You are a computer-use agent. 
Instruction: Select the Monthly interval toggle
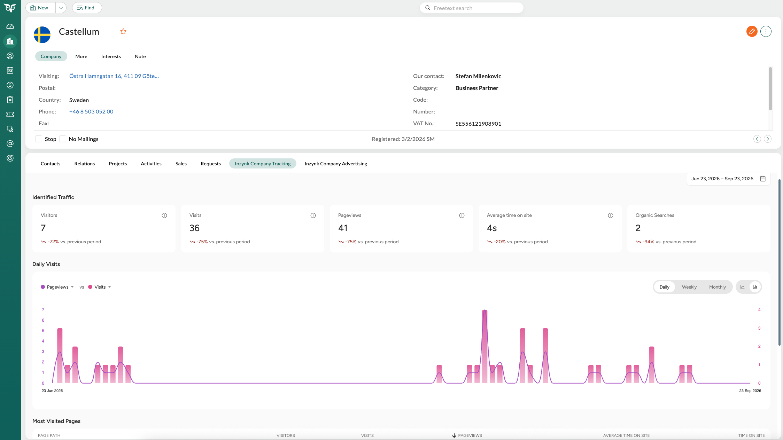click(717, 287)
